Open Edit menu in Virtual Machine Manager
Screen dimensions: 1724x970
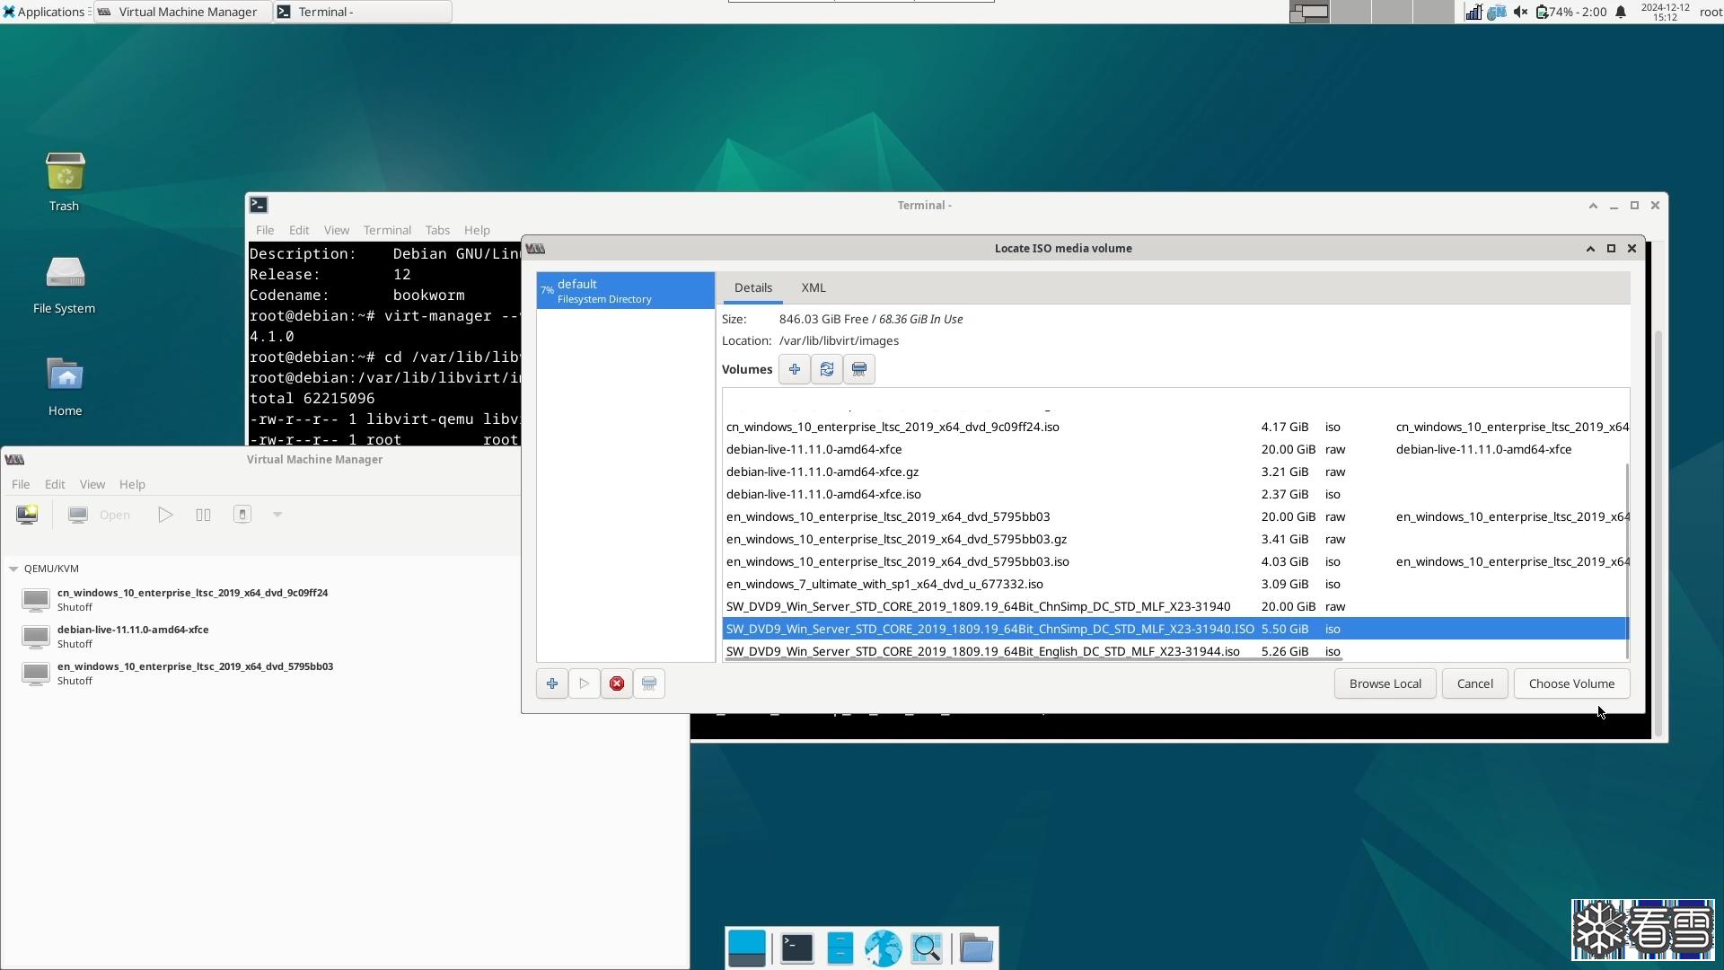[55, 484]
